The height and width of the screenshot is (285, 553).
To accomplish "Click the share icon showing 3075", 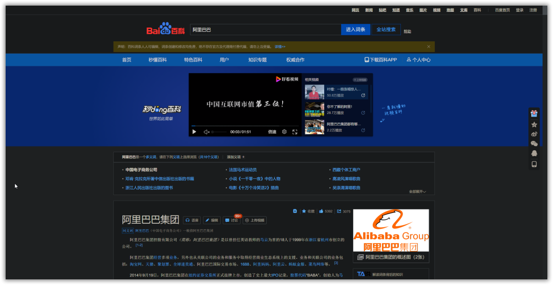I will pos(344,211).
